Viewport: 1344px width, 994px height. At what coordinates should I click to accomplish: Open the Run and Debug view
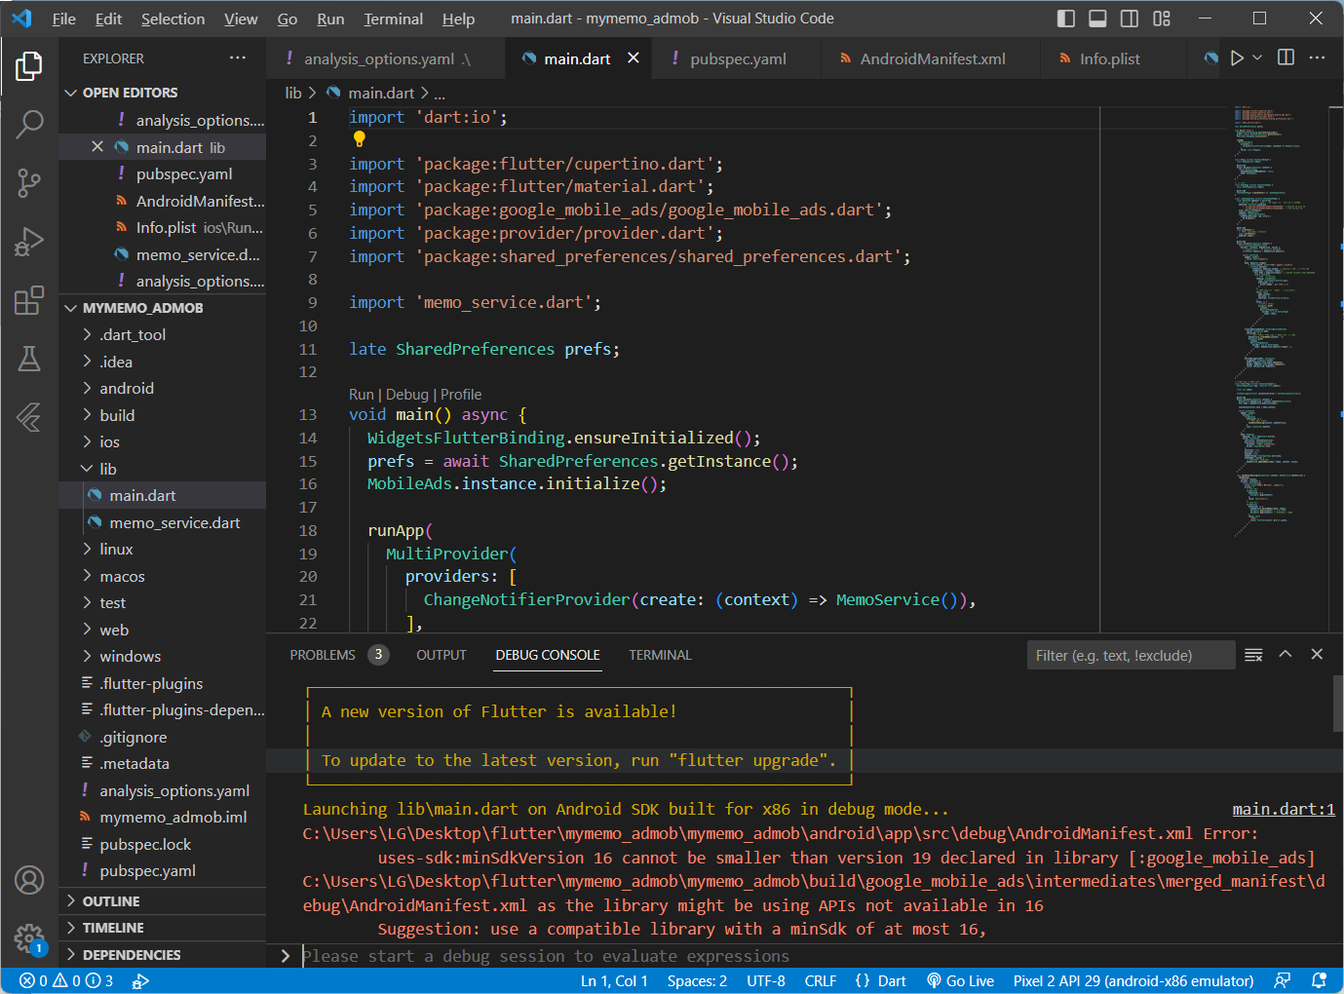(29, 241)
